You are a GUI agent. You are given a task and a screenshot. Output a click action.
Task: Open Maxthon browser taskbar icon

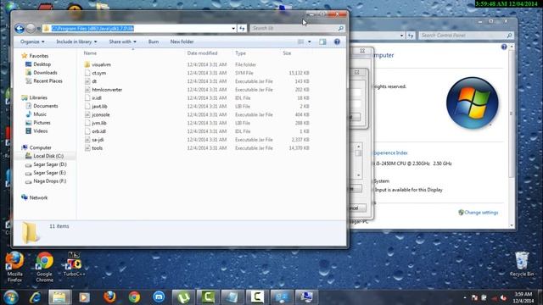pyautogui.click(x=159, y=297)
